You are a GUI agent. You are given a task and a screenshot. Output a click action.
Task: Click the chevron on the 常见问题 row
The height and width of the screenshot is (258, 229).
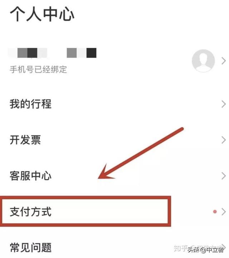[224, 246]
